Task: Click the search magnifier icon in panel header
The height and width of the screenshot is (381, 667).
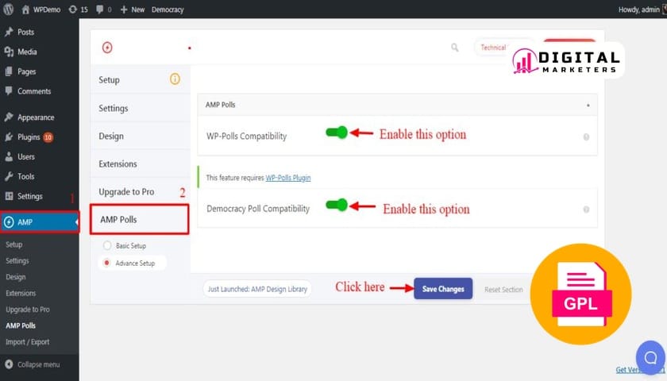Action: coord(455,47)
